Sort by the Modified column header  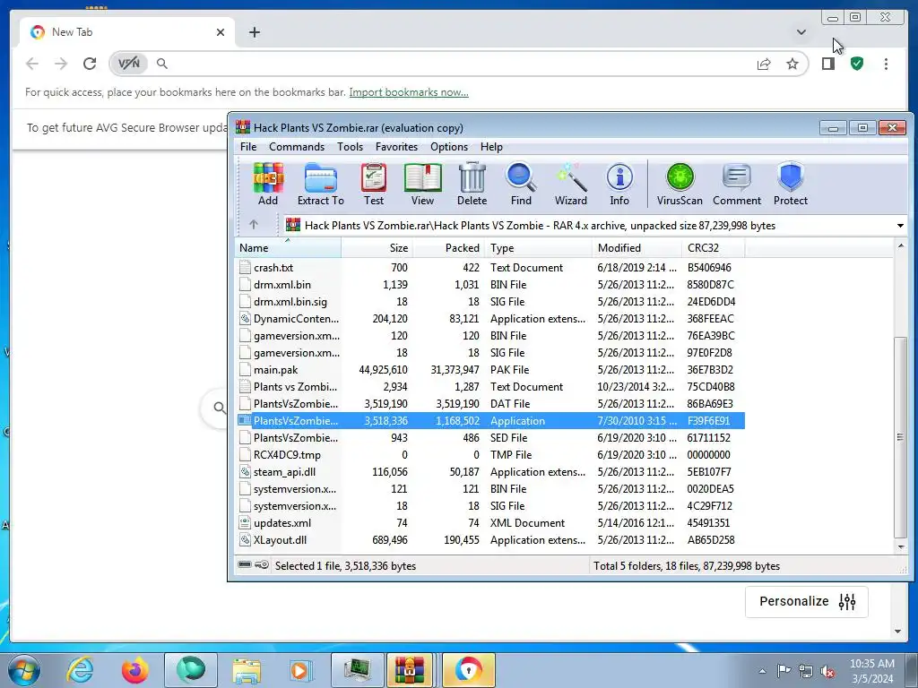click(637, 247)
